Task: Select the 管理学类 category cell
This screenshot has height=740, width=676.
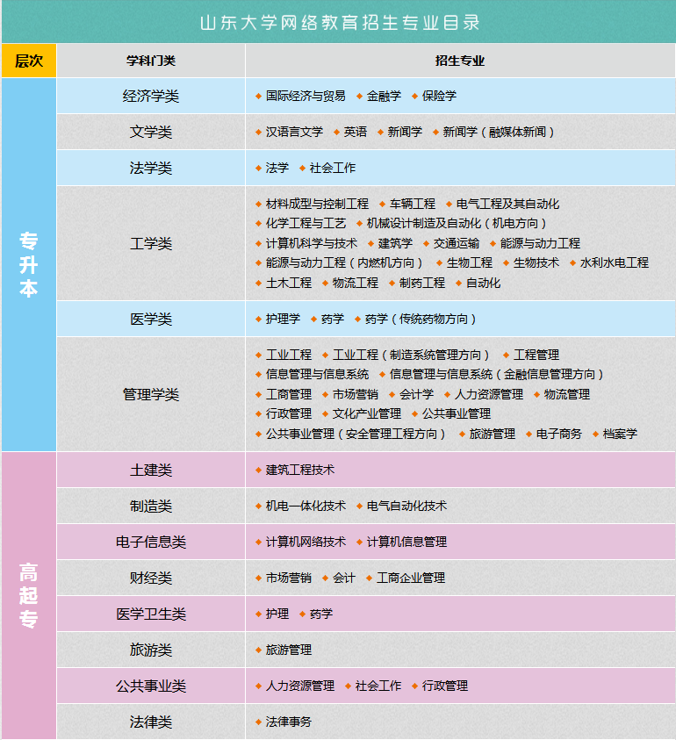Action: [x=151, y=394]
